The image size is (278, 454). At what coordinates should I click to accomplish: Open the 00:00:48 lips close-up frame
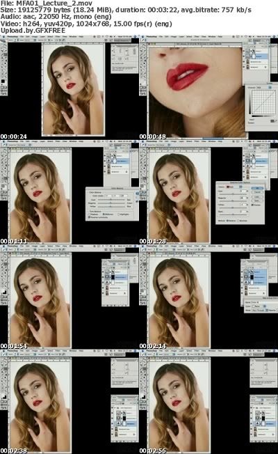pos(208,87)
